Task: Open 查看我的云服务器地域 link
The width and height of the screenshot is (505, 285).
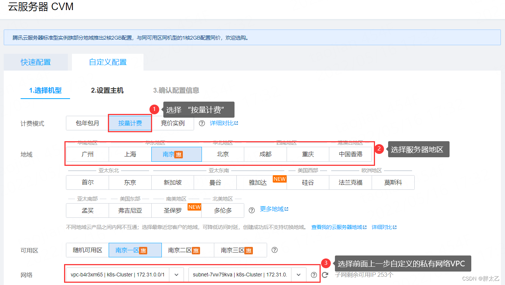Action: (x=337, y=227)
